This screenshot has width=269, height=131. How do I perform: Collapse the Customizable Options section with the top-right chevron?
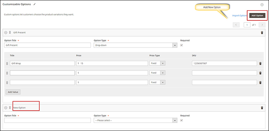click(262, 5)
